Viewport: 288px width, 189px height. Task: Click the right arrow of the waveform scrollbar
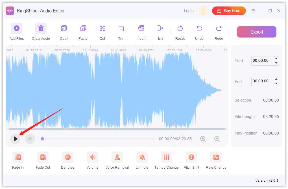point(226,129)
